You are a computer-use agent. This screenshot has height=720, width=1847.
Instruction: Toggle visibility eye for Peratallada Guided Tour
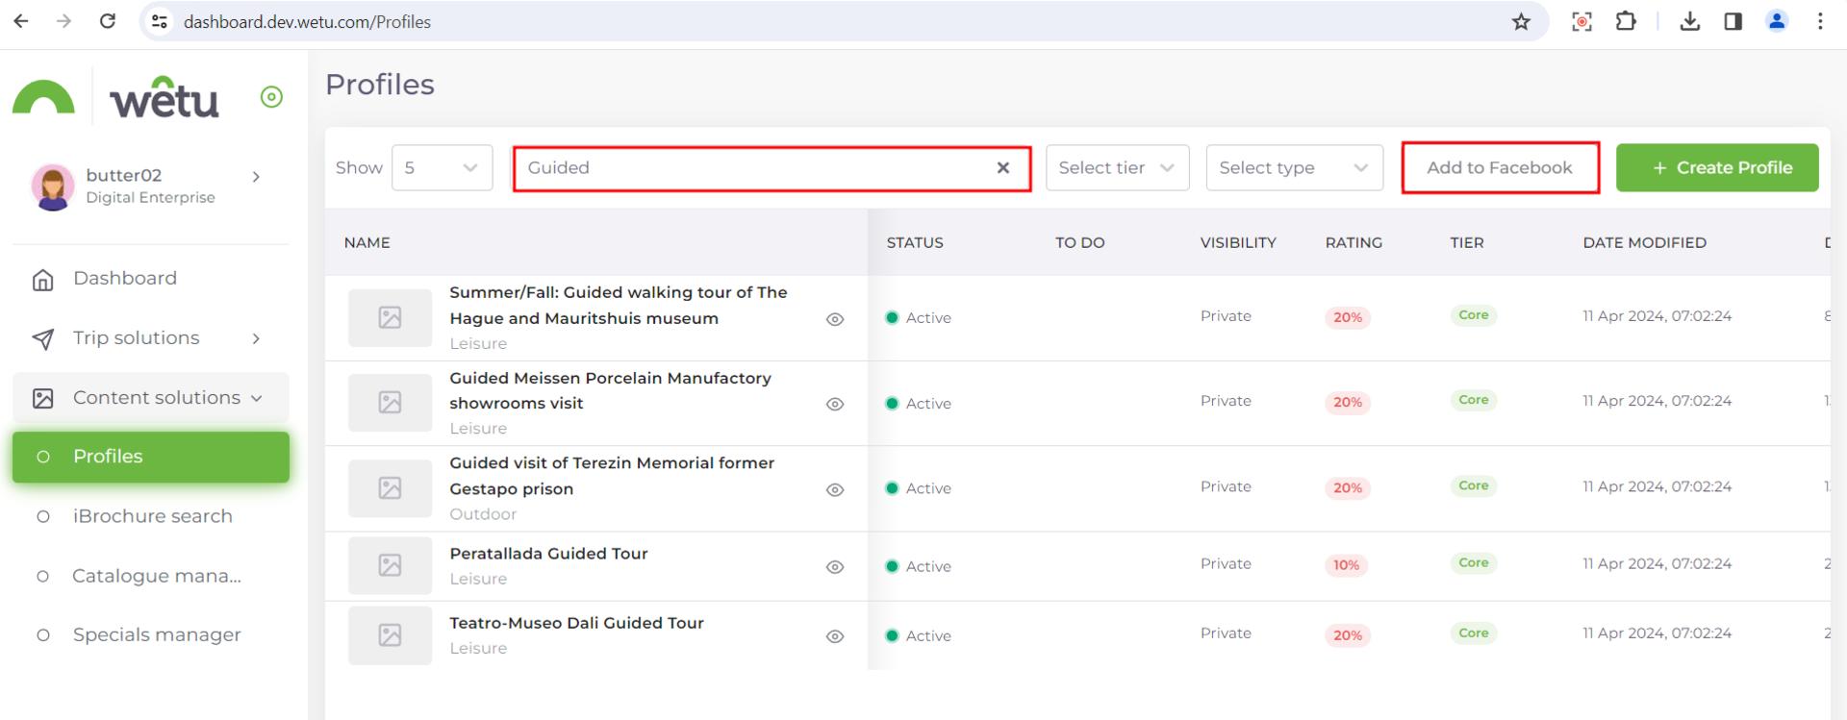point(835,567)
